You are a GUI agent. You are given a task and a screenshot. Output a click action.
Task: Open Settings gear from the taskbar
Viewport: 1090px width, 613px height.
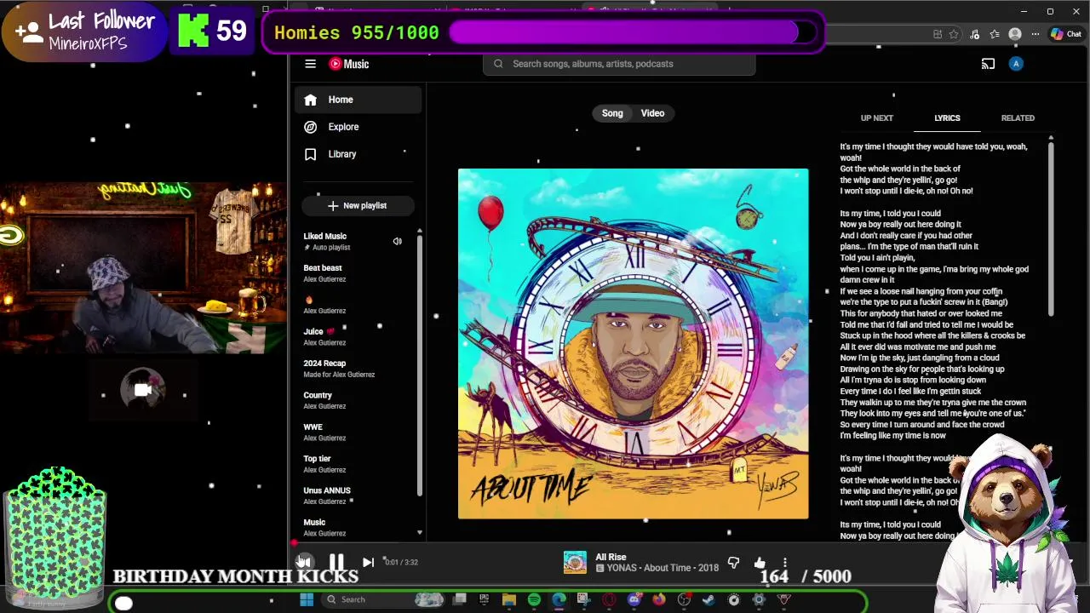tap(759, 599)
